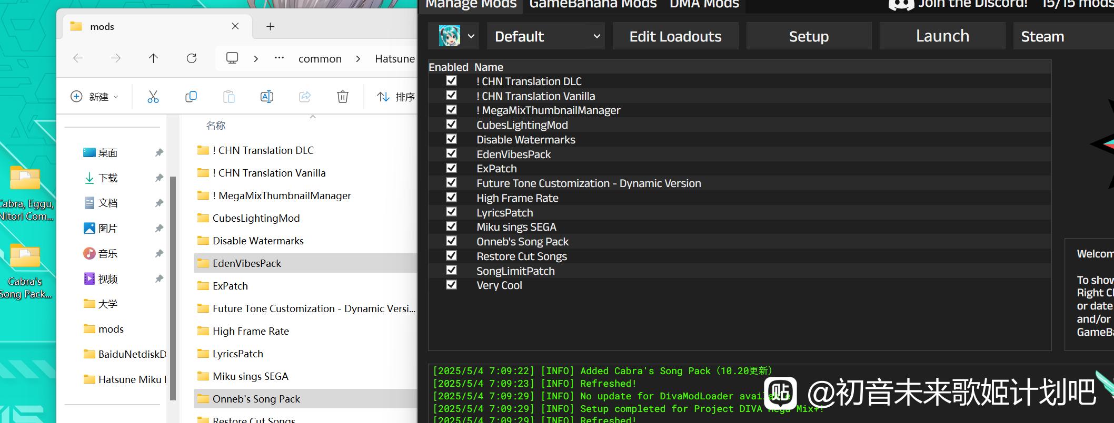Click the Forward arrow in File Explorer
The height and width of the screenshot is (423, 1114).
(x=116, y=58)
